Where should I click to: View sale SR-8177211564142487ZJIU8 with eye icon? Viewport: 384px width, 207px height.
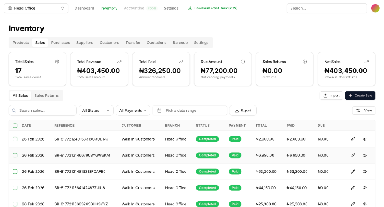tap(364, 188)
